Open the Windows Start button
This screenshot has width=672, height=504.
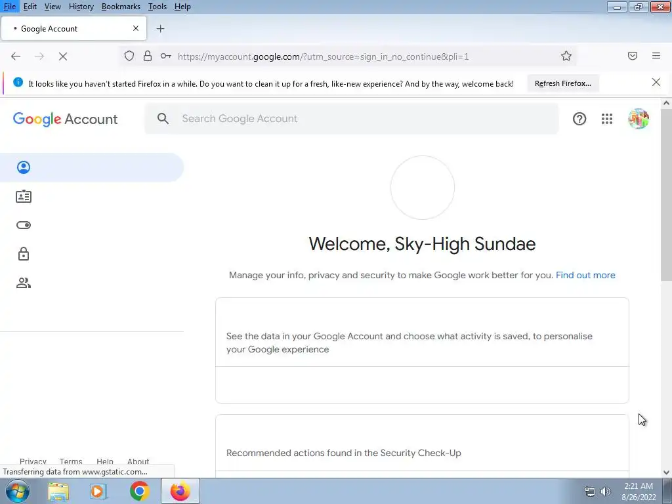pos(18,491)
